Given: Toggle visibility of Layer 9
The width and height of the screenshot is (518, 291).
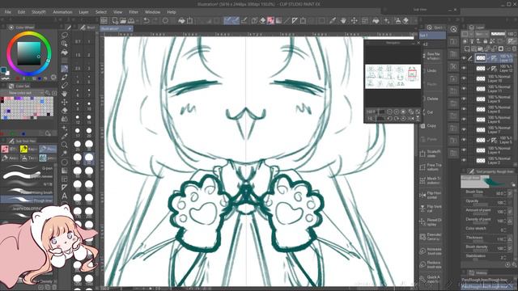Looking at the screenshot, I should click(x=464, y=99).
